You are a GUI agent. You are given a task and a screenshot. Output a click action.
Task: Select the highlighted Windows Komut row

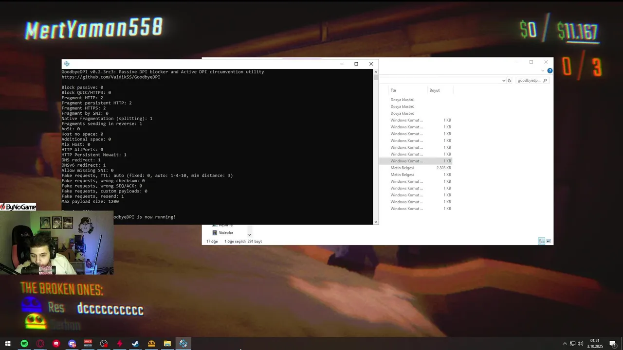[416, 161]
